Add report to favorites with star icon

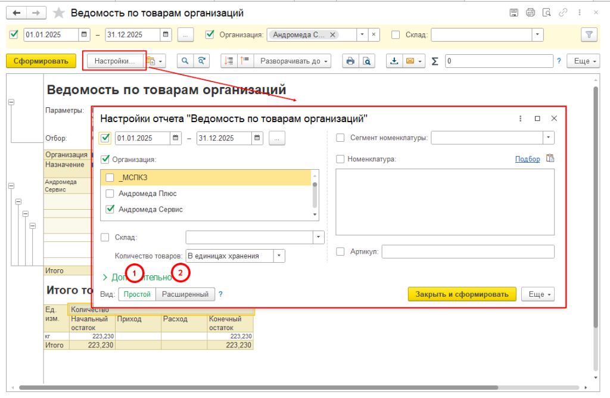[x=58, y=13]
